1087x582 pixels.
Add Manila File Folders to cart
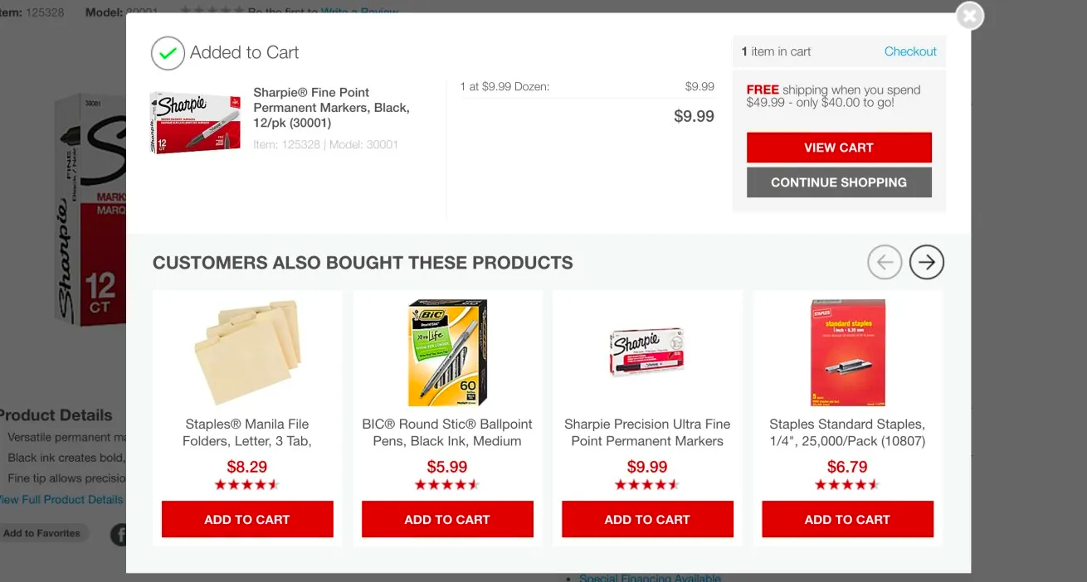(x=247, y=520)
